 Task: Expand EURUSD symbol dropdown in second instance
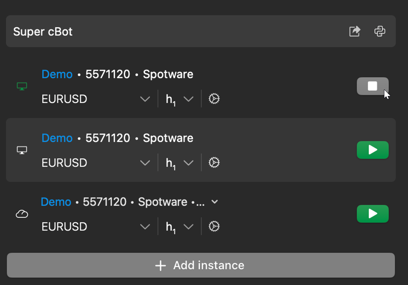pyautogui.click(x=145, y=163)
